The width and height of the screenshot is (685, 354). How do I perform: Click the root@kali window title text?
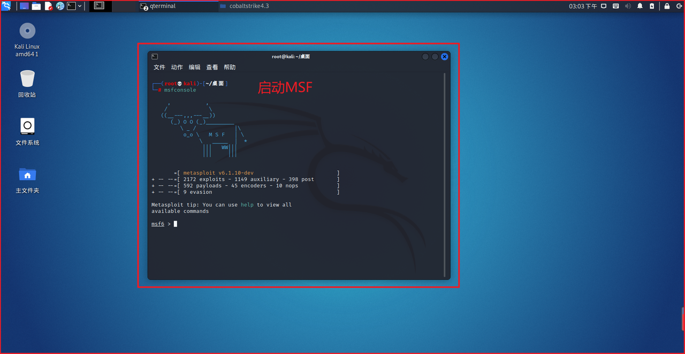tap(291, 56)
